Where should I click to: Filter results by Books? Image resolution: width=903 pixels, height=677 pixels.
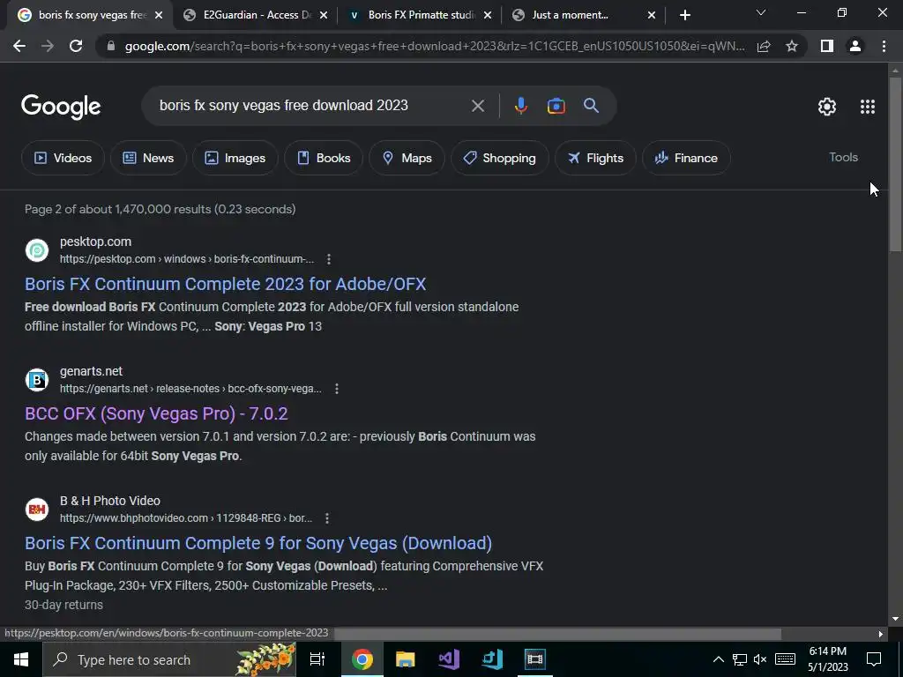coord(324,158)
